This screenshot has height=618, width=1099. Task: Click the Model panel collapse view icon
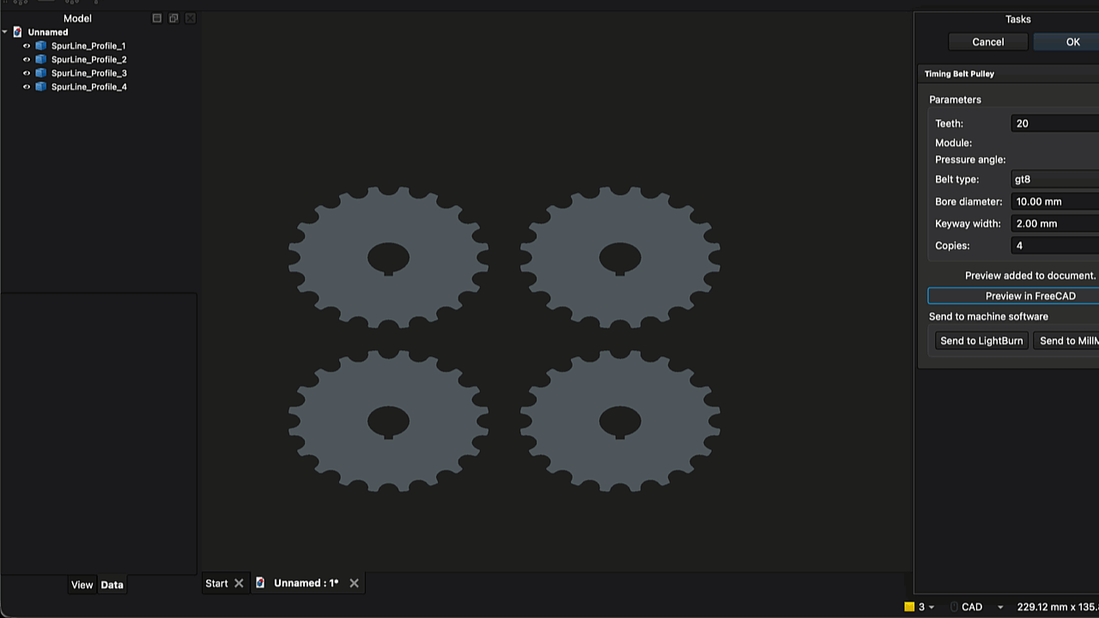(156, 18)
